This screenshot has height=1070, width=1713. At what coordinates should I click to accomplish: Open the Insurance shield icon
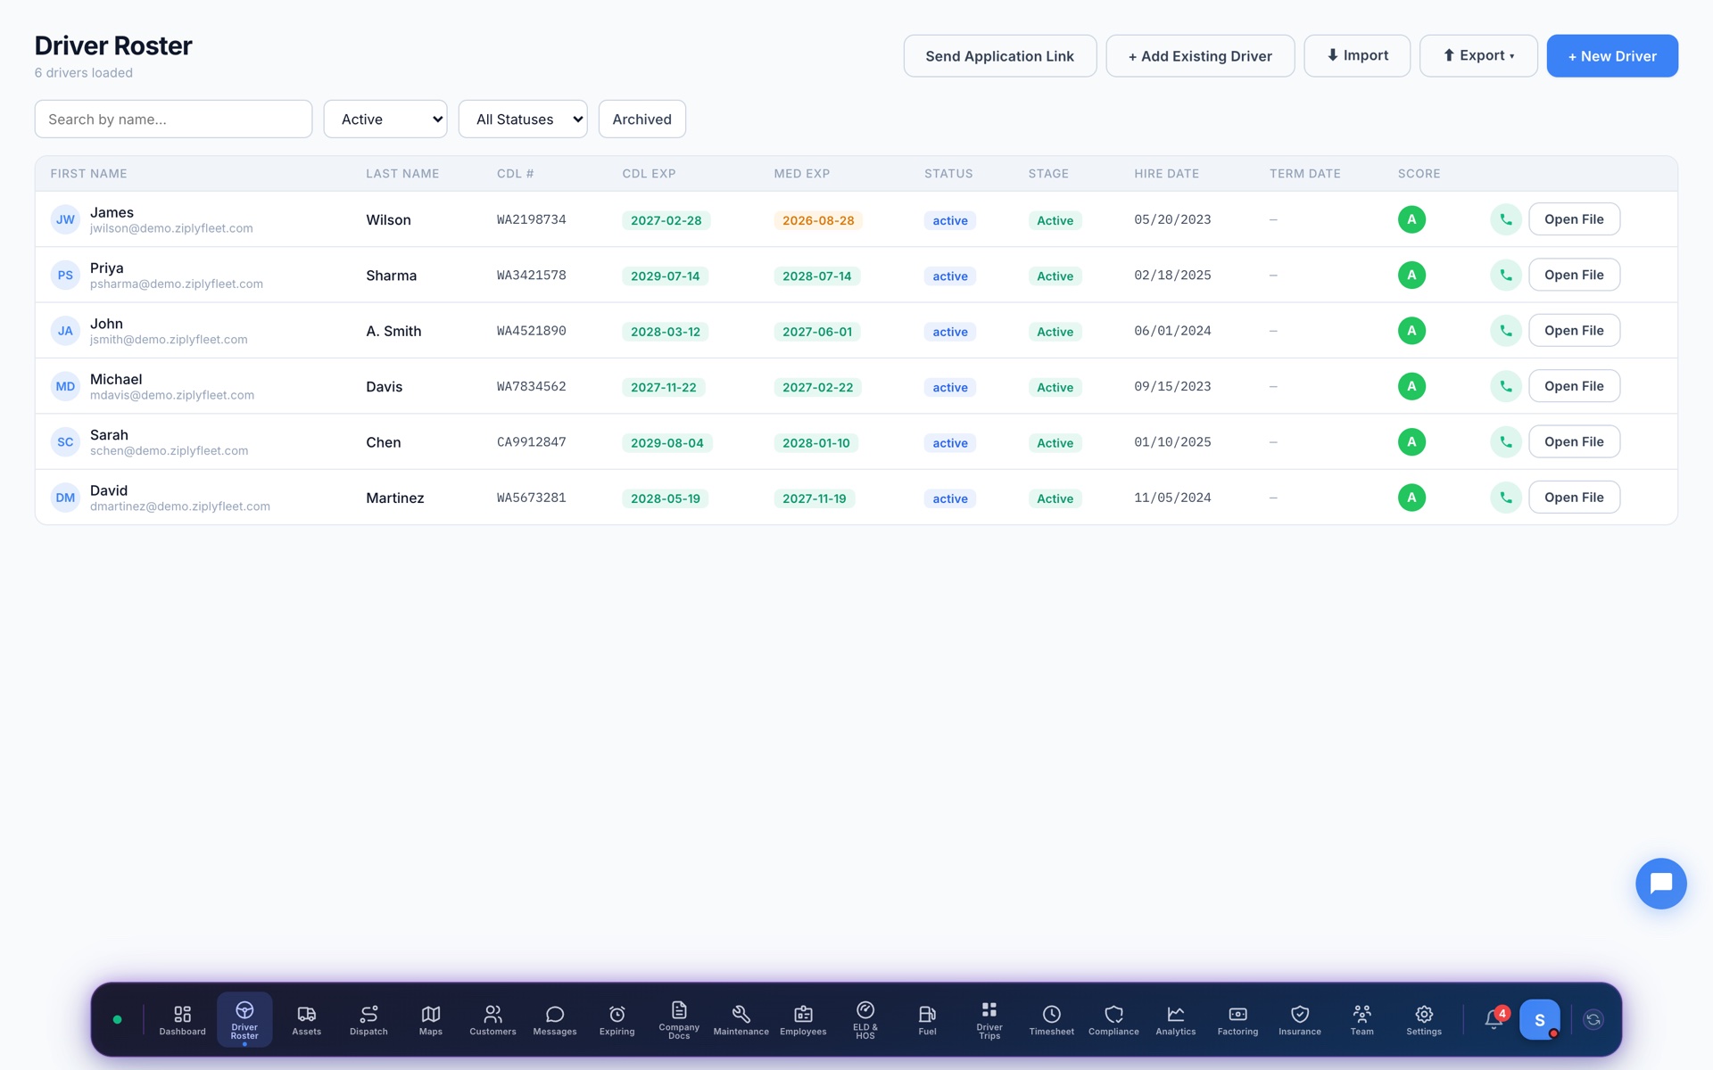click(1300, 1019)
